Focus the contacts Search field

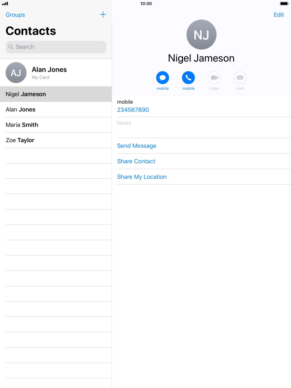tap(56, 47)
